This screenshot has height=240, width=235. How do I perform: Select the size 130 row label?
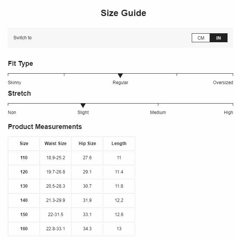24,186
